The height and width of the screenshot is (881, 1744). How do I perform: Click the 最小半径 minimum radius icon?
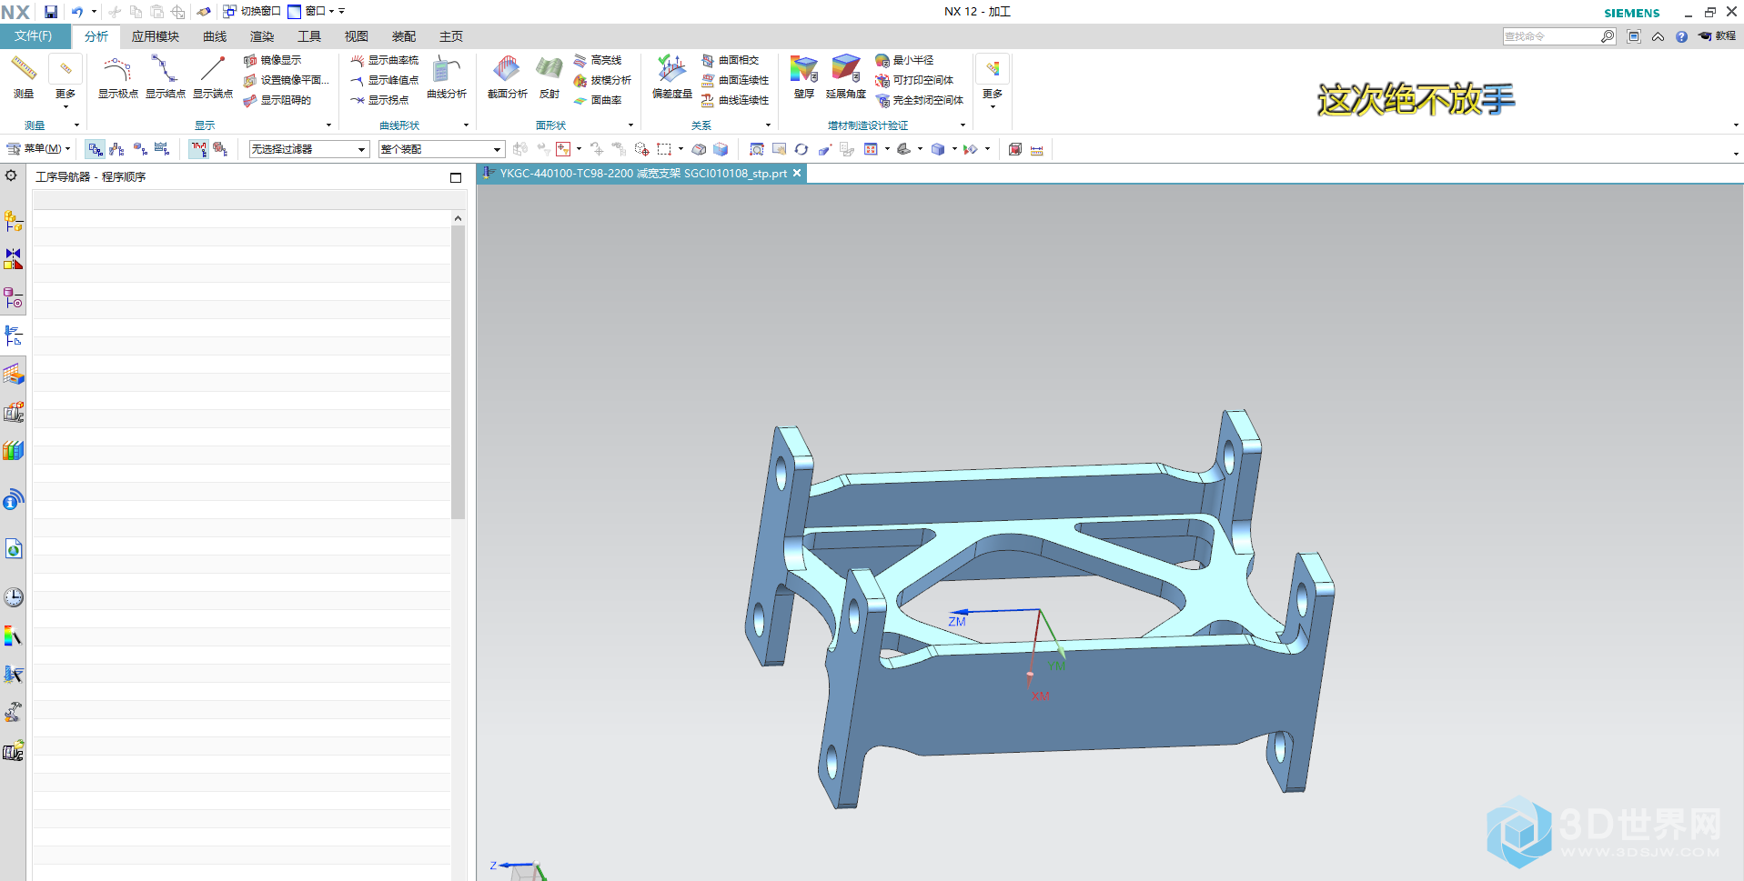(882, 60)
